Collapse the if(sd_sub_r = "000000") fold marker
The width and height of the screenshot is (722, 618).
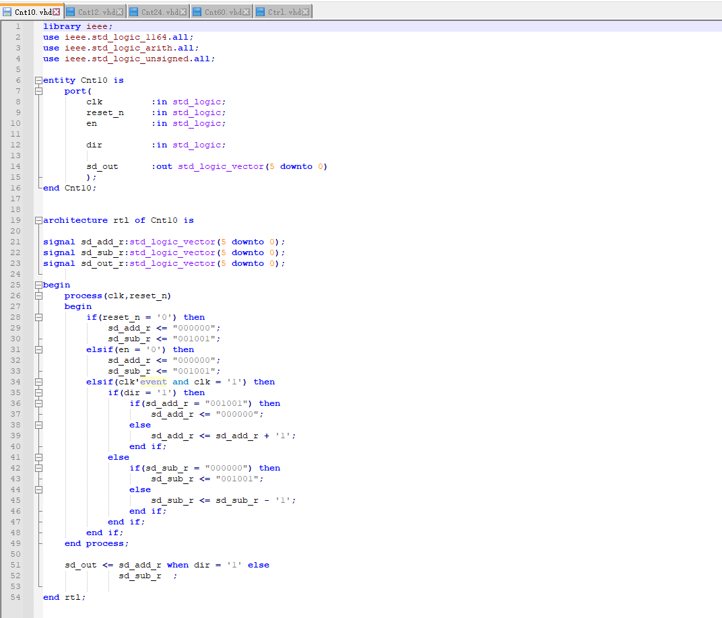coord(38,468)
